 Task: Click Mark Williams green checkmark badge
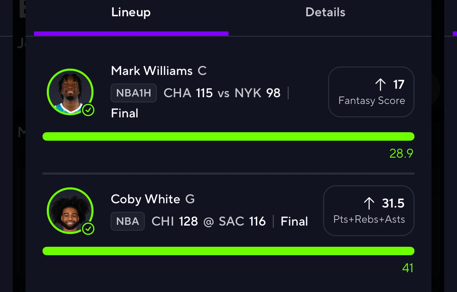coord(88,110)
